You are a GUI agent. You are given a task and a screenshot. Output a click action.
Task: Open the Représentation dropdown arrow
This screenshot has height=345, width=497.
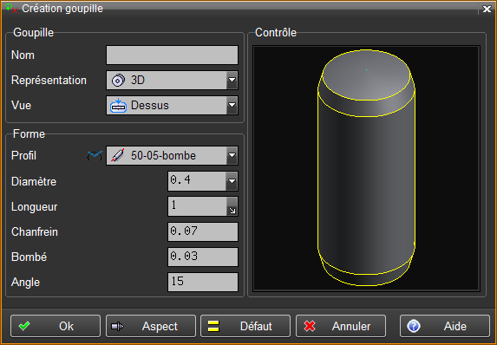click(232, 80)
